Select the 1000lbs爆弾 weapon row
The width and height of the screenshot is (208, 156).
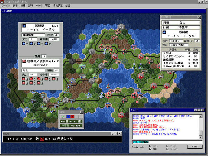coord(180,63)
